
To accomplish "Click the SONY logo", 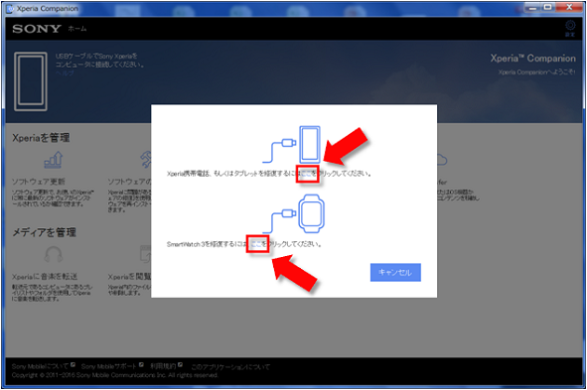I will 37,29.
